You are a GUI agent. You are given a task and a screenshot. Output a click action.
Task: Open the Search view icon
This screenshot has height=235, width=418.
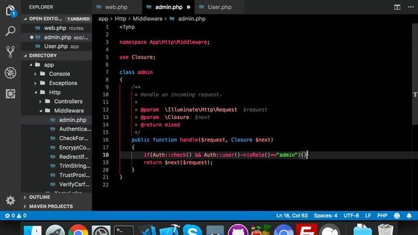click(10, 31)
